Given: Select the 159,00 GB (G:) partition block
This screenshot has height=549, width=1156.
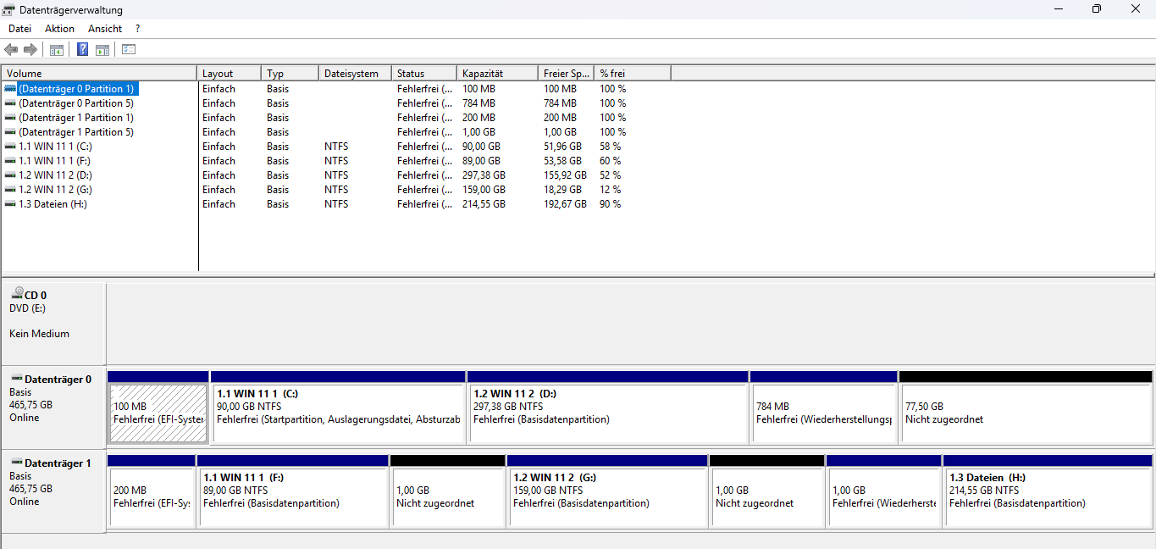Looking at the screenshot, I should coord(607,491).
